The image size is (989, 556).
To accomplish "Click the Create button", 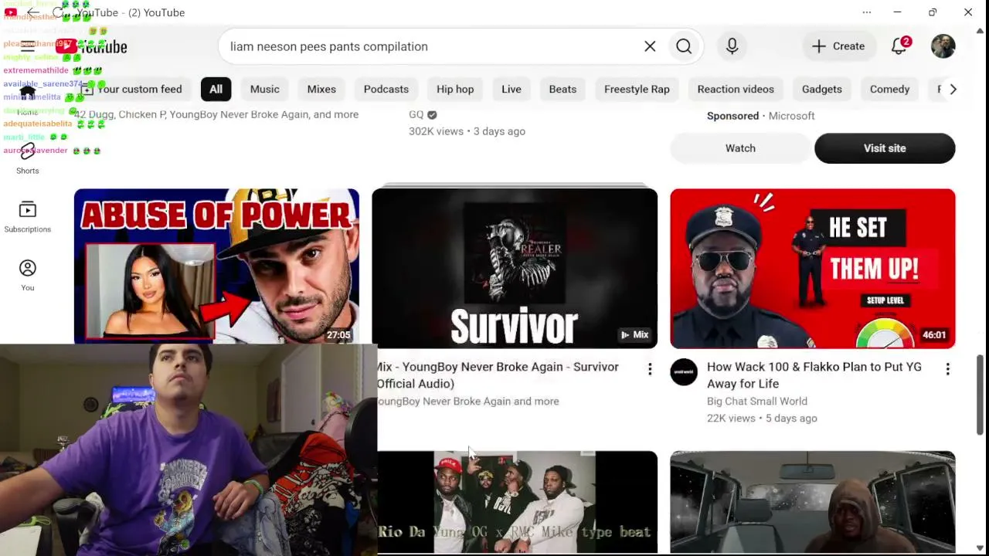I will point(838,46).
